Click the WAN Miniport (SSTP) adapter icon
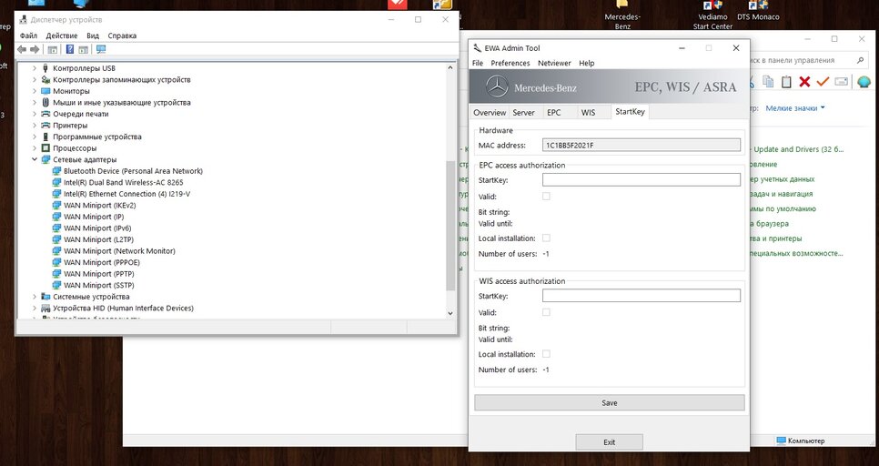This screenshot has height=466, width=879. click(56, 286)
